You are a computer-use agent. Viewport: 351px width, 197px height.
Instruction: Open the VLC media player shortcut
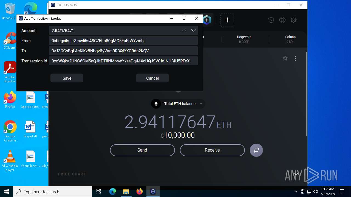point(10,161)
